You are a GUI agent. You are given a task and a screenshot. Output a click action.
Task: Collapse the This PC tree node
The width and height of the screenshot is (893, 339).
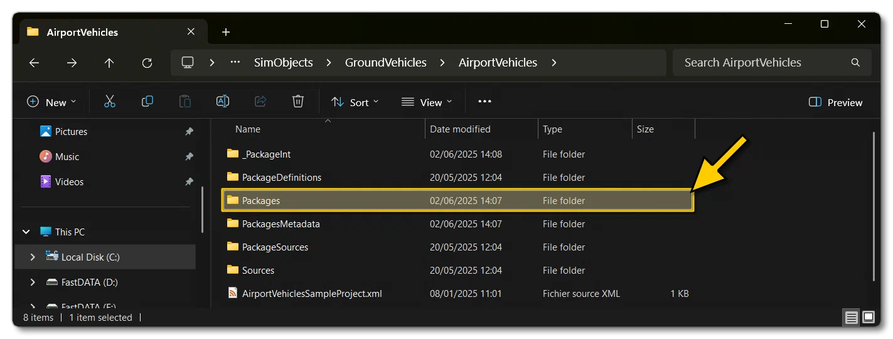coord(26,232)
